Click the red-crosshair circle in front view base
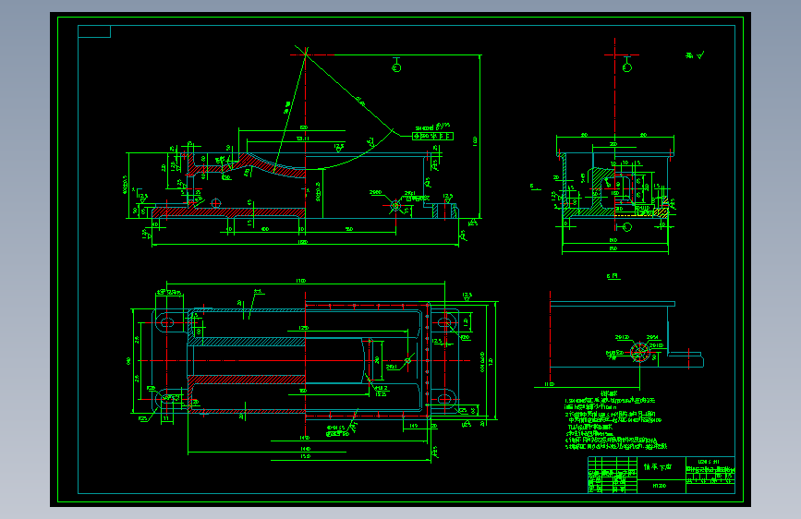The image size is (801, 519). click(x=216, y=203)
